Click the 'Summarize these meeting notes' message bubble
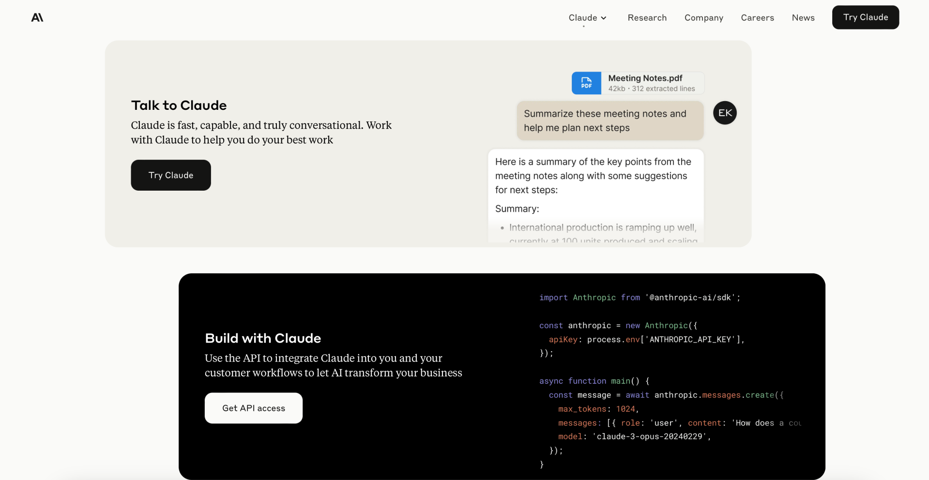The image size is (929, 480). pyautogui.click(x=610, y=120)
